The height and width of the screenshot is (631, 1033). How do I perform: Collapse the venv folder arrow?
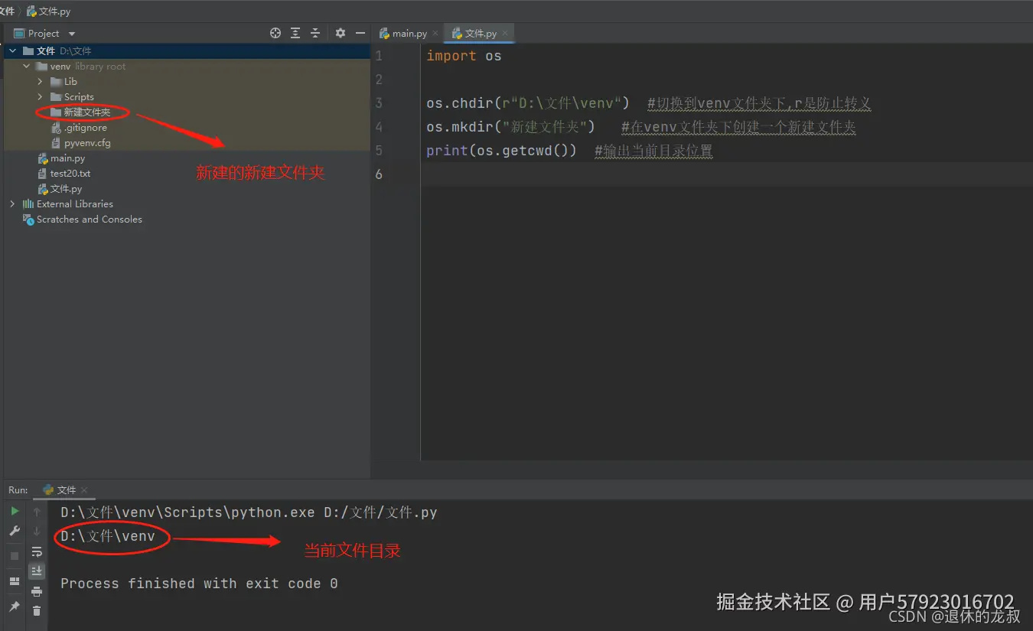pos(27,67)
